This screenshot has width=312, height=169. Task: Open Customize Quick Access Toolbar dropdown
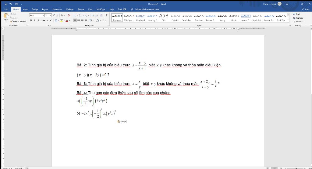pos(21,4)
